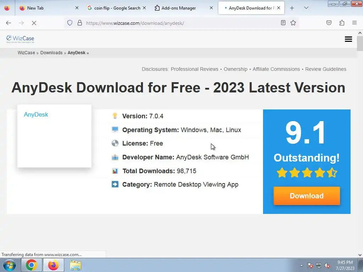Open the Firefox View pinned icon
The height and width of the screenshot is (272, 363).
7,8
